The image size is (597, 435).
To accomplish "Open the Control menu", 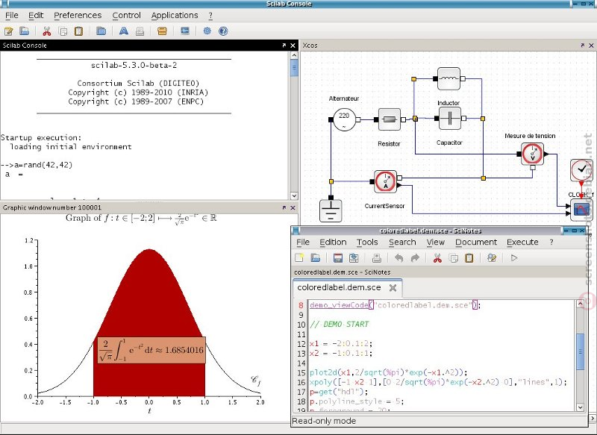I will [x=126, y=15].
